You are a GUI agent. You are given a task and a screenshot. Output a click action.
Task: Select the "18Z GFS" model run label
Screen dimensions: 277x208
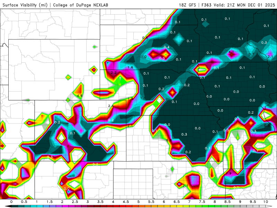pyautogui.click(x=187, y=5)
